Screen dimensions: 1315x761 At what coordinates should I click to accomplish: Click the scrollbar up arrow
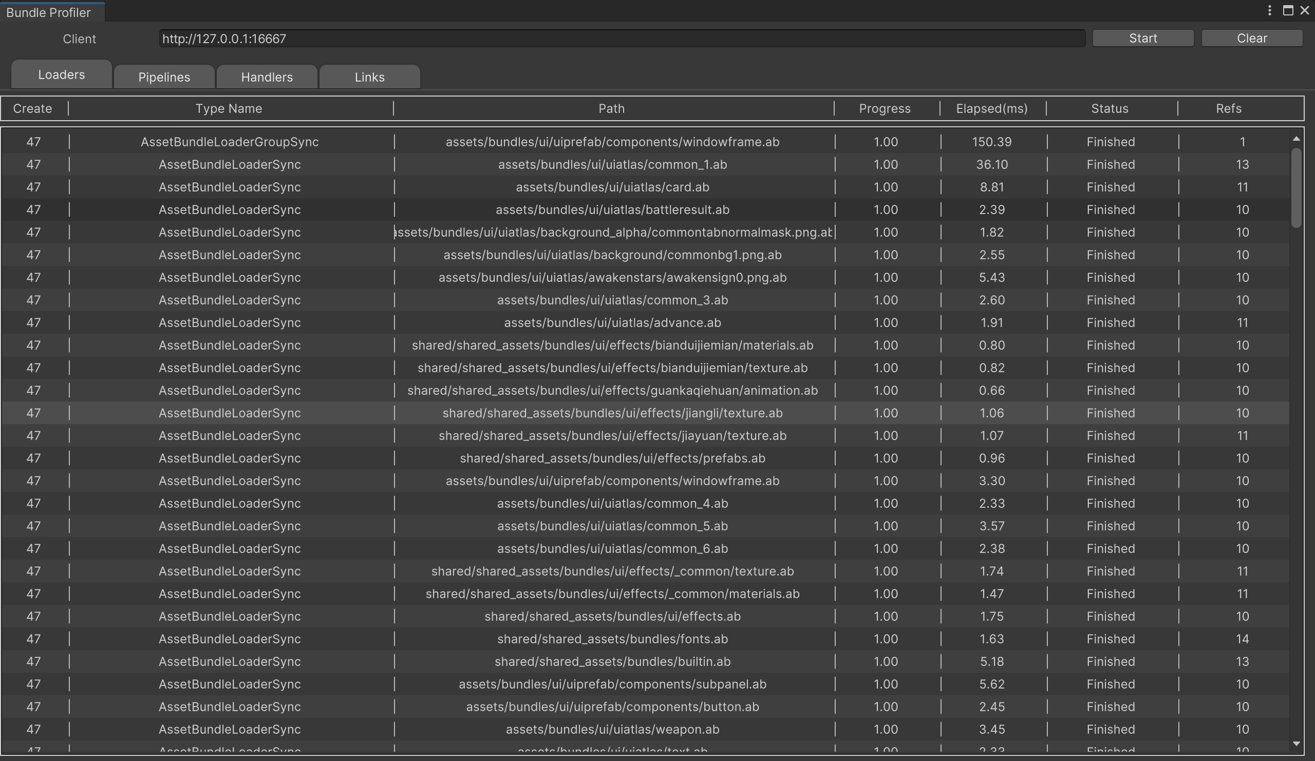click(1296, 139)
